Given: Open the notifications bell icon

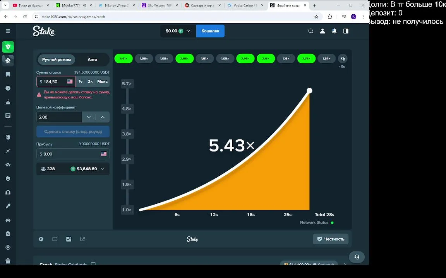Looking at the screenshot, I should [334, 31].
